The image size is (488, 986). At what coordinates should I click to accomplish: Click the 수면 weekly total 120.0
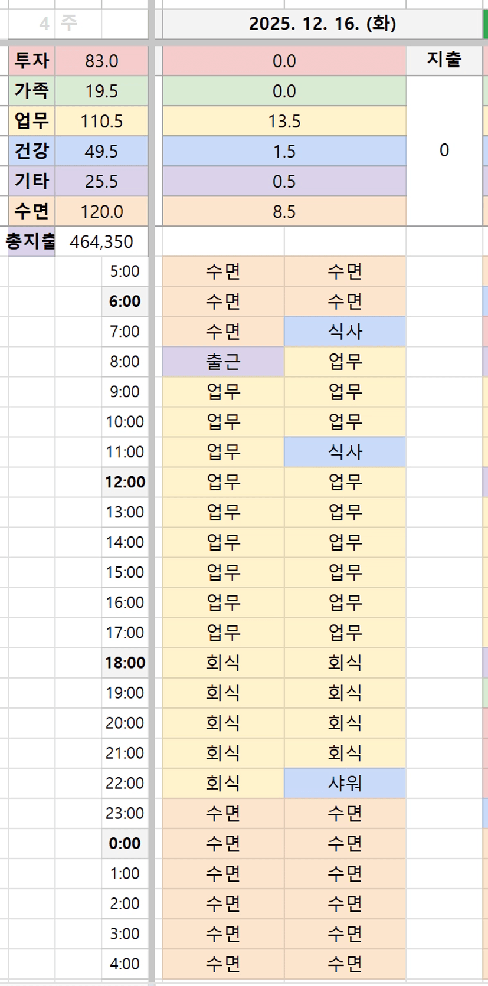tap(101, 212)
